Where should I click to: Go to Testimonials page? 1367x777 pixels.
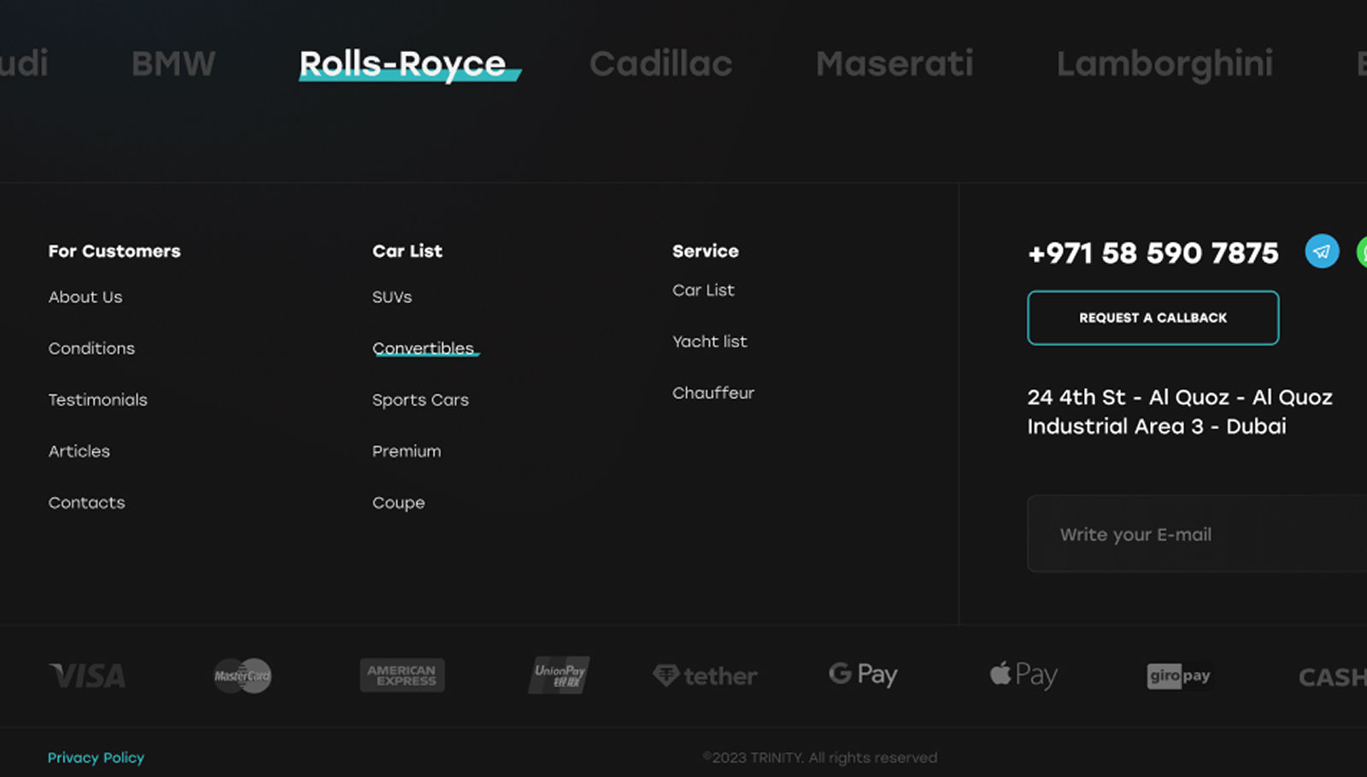(97, 400)
